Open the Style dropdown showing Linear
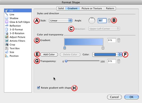The width and height of the screenshot is (142, 103). [x=60, y=21]
